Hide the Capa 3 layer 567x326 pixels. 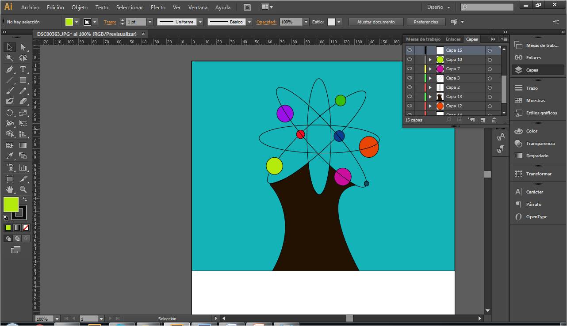410,78
